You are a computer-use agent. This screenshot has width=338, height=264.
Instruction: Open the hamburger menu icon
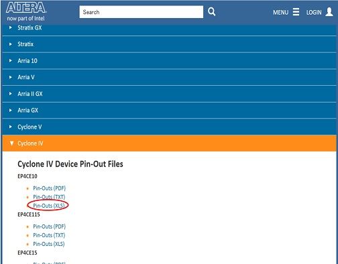click(x=296, y=12)
